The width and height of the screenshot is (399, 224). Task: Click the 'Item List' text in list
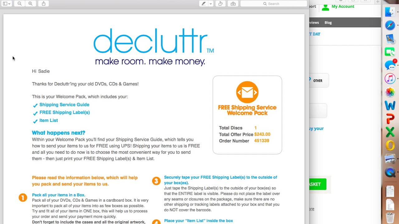click(x=48, y=120)
